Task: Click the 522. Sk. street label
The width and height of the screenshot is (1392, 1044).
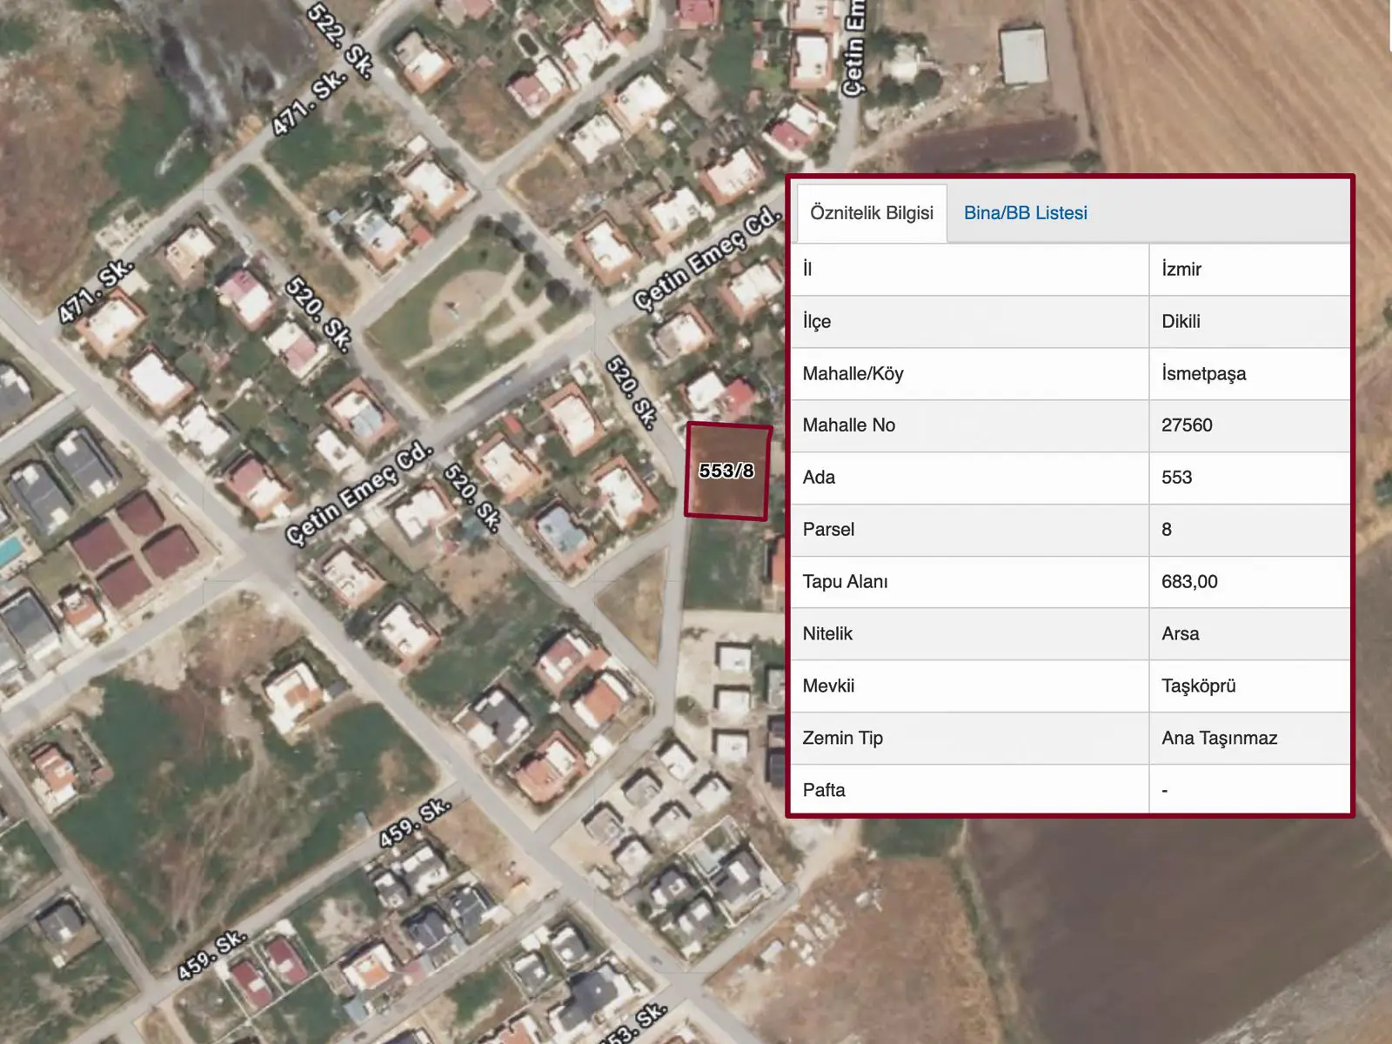Action: point(340,40)
